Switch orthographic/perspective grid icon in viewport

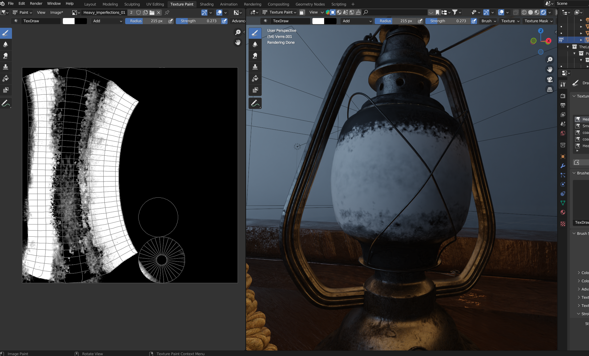[x=550, y=90]
